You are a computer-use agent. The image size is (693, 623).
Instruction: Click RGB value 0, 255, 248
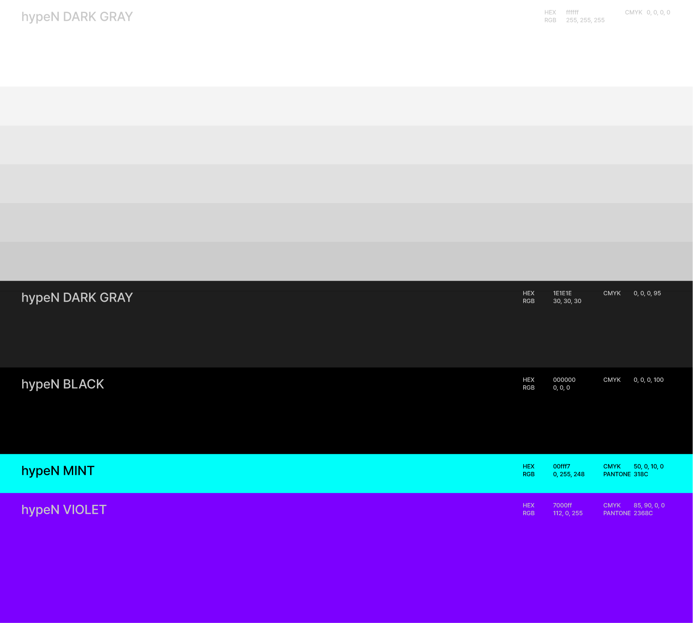[x=569, y=475]
